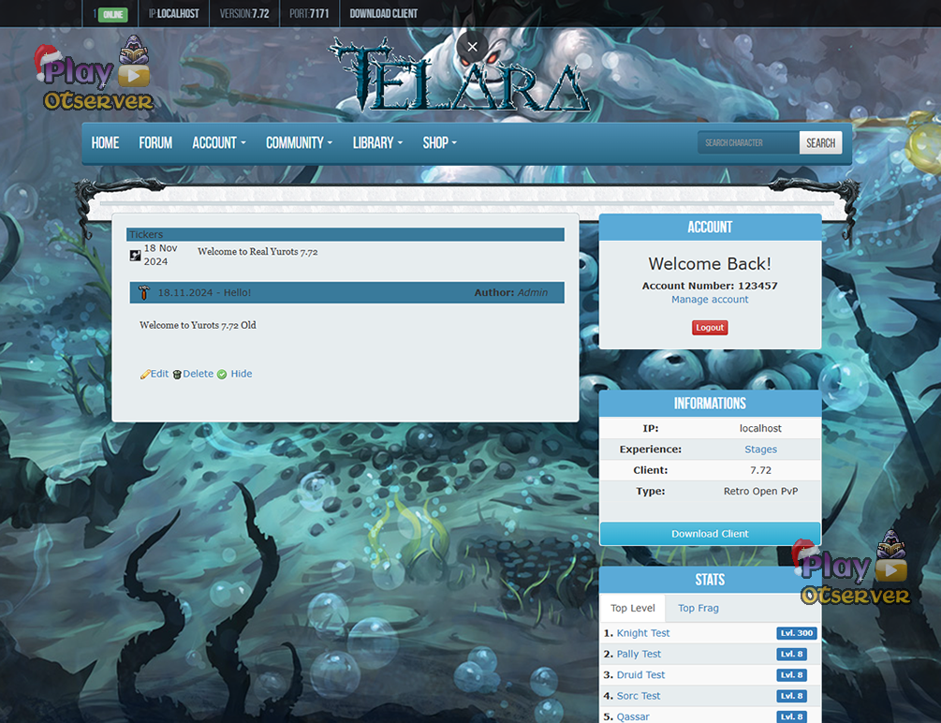Switch to the Top Frag tab
The image size is (941, 723).
click(698, 609)
